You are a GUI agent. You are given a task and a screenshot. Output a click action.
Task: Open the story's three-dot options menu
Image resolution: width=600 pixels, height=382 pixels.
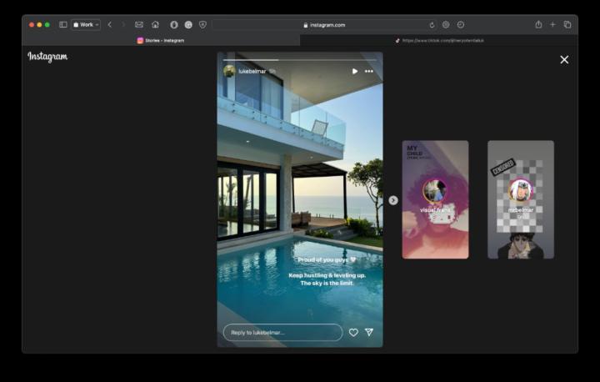tap(369, 71)
